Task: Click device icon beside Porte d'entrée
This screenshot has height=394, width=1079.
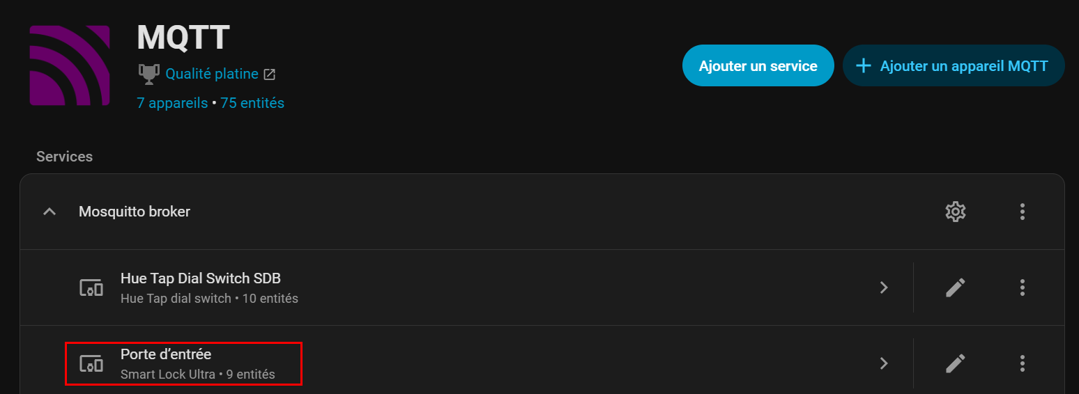Action: (x=91, y=363)
